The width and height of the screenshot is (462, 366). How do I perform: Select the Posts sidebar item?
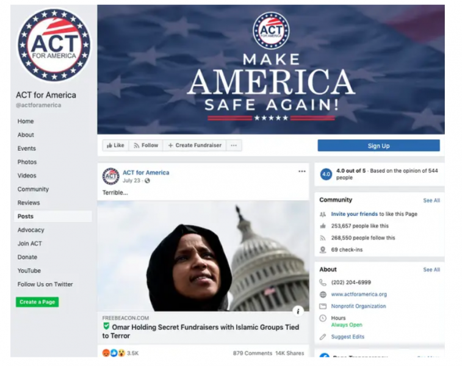53,216
